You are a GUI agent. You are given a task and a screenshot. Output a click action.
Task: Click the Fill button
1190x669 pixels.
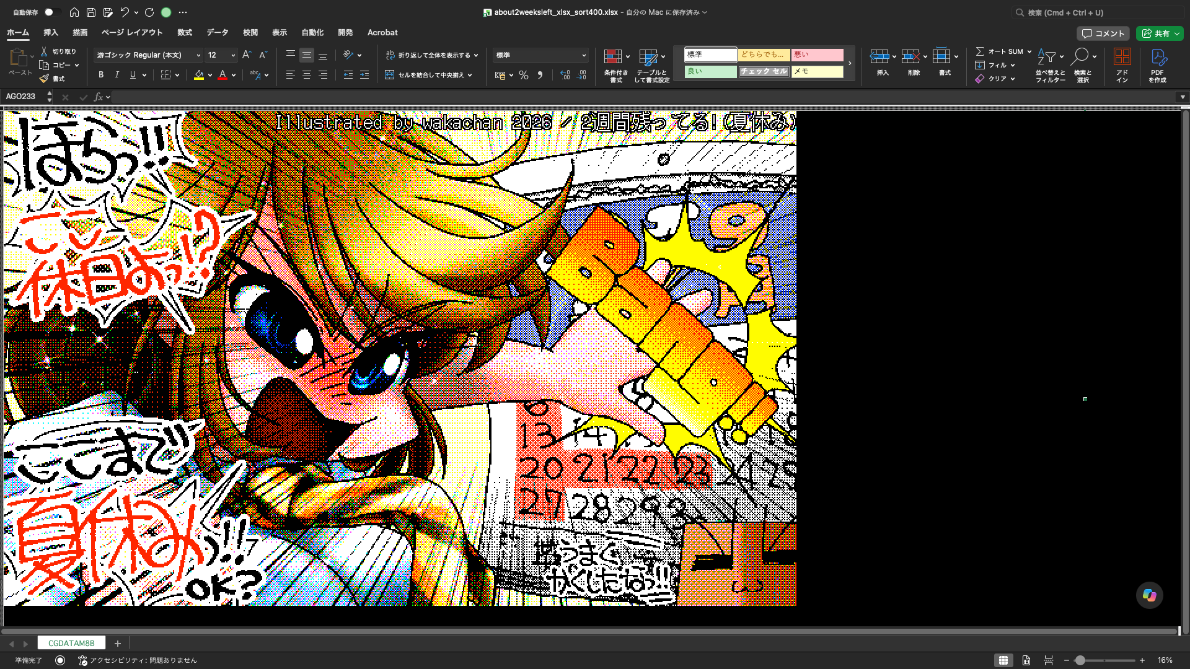[995, 65]
